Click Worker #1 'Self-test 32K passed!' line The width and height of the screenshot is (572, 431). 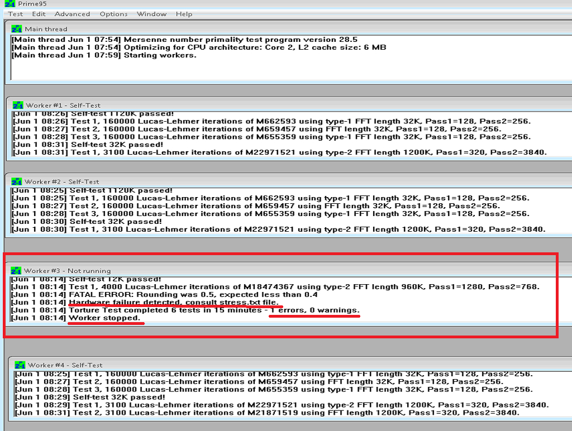[x=88, y=145]
